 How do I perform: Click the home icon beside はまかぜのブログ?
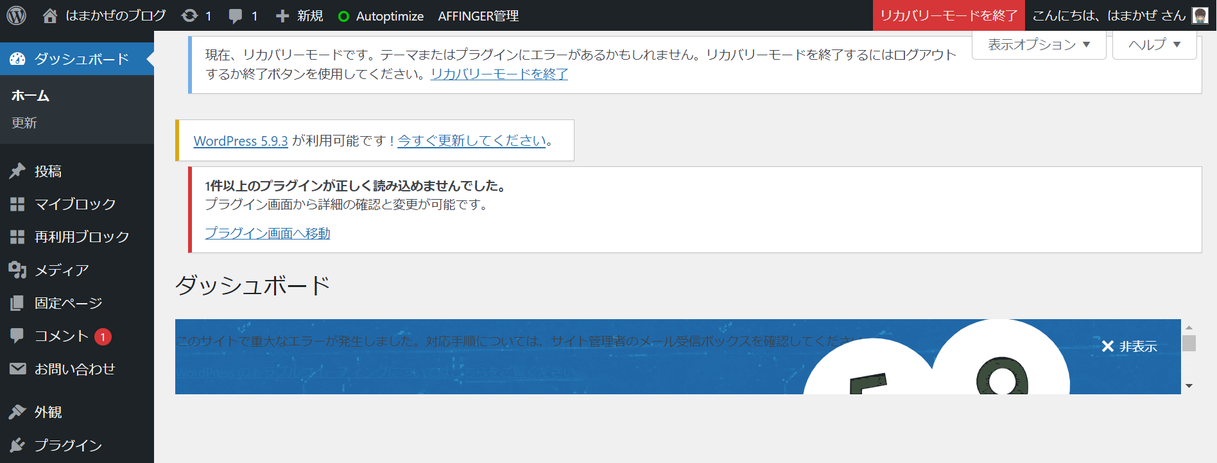[50, 15]
